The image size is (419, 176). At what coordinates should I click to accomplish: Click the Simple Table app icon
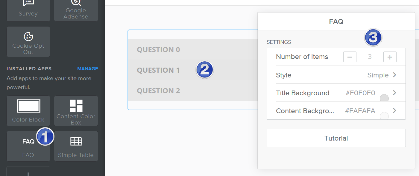[76, 146]
